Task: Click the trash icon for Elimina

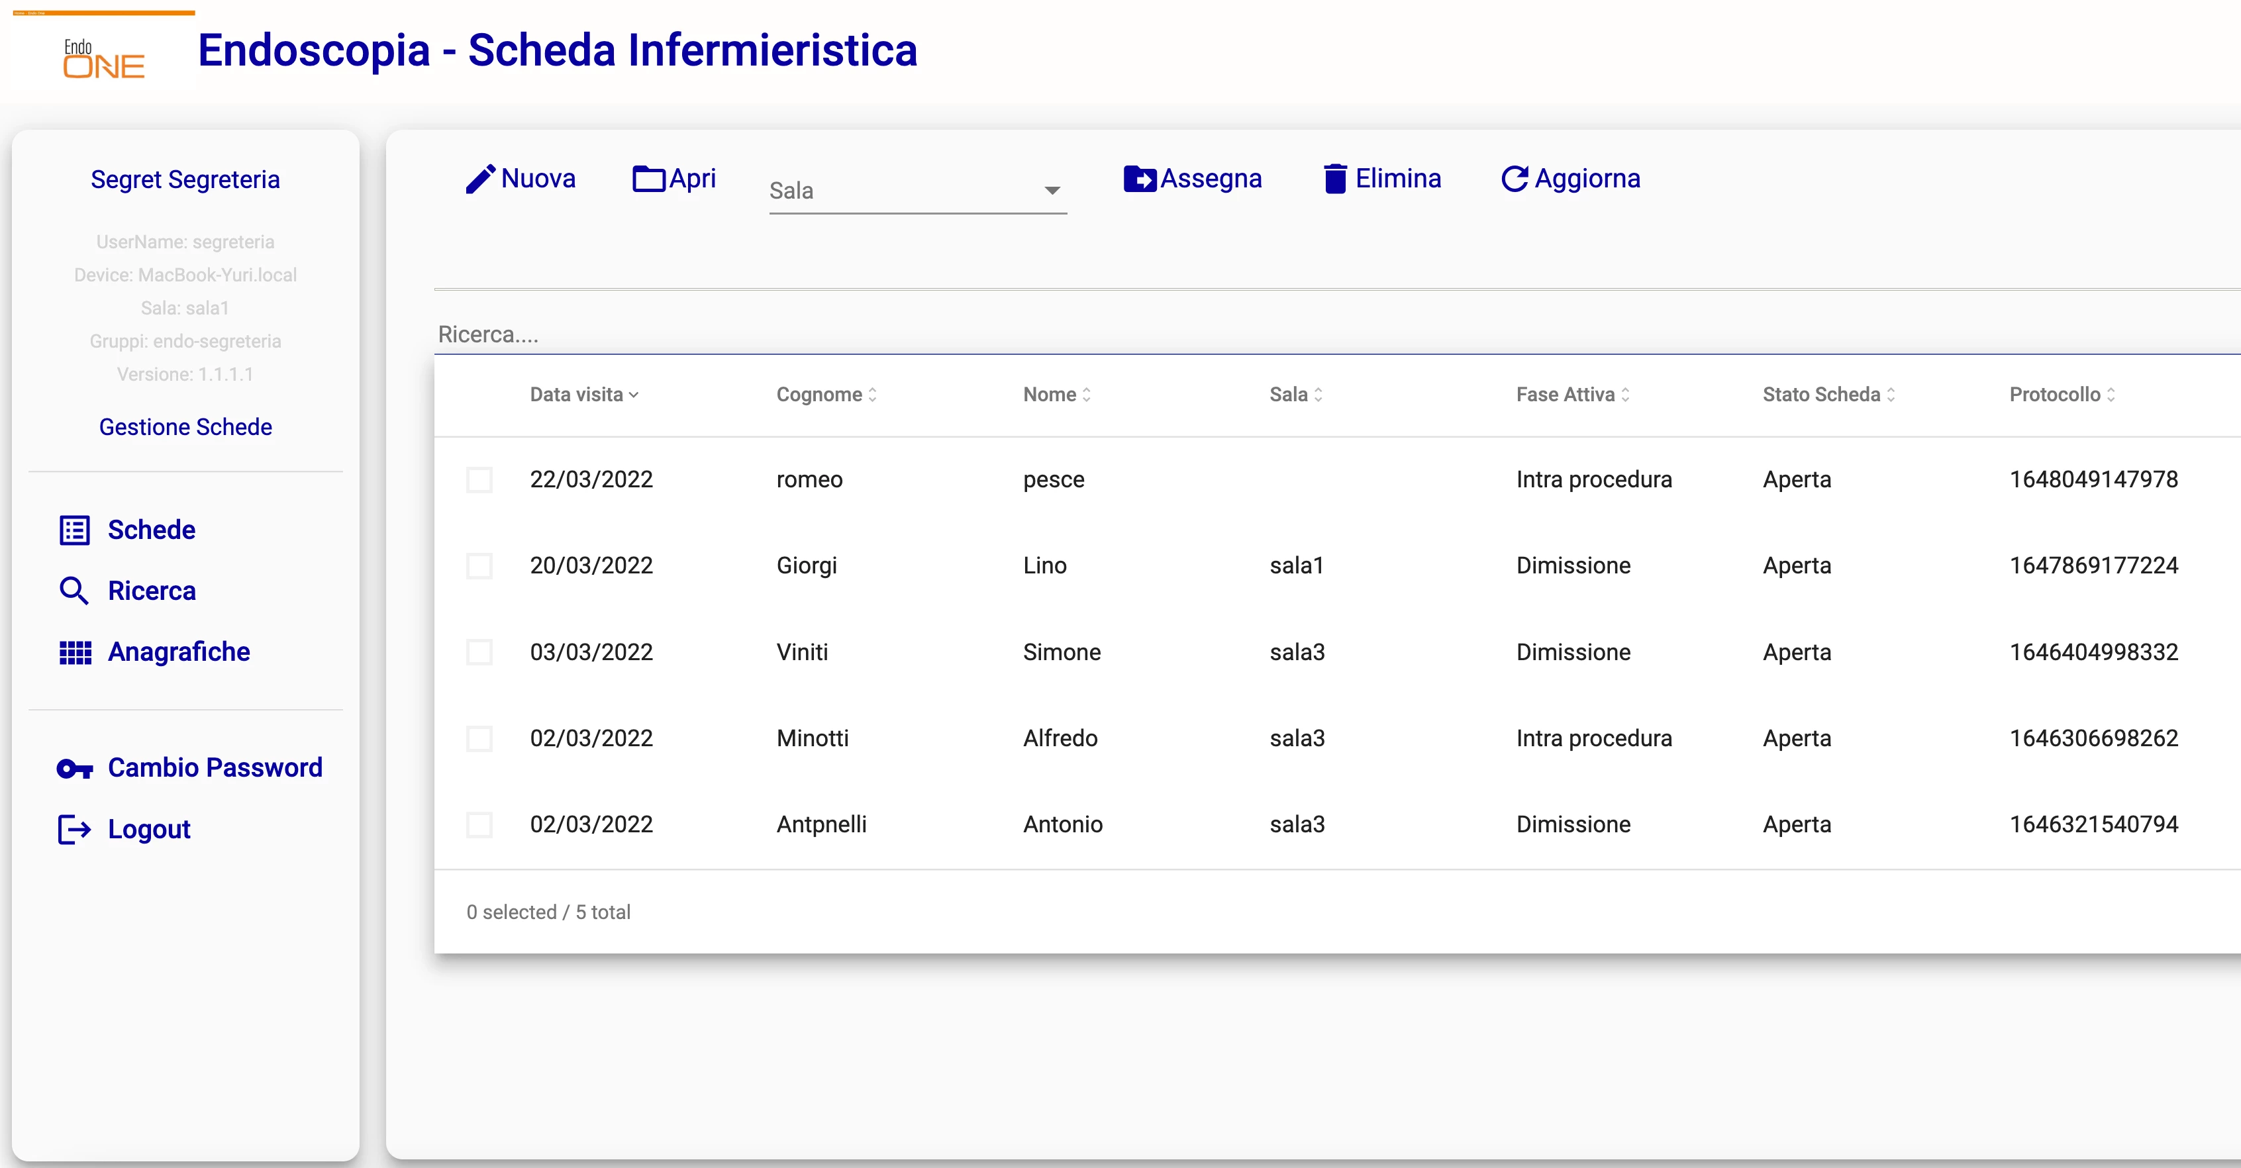Action: point(1334,179)
